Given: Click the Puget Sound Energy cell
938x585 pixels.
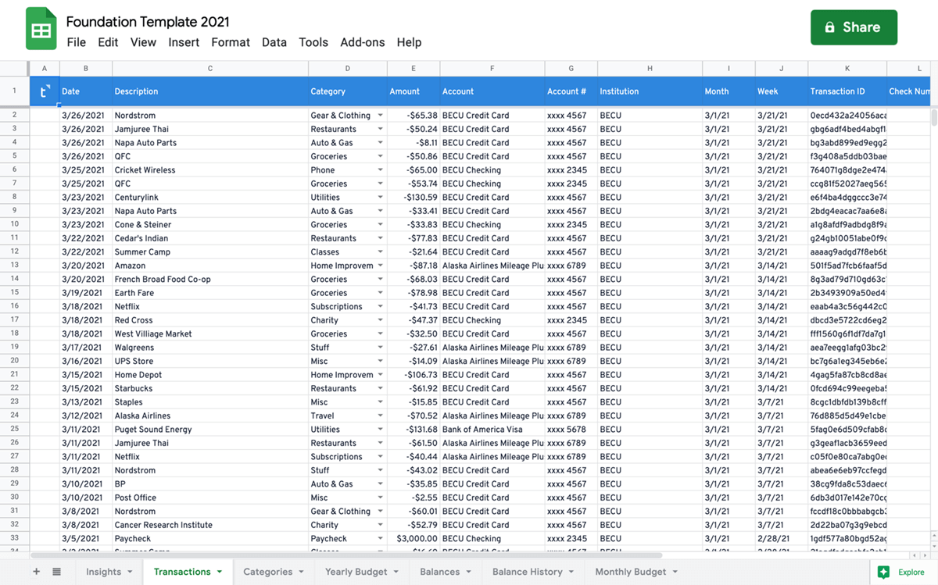Looking at the screenshot, I should (x=210, y=430).
